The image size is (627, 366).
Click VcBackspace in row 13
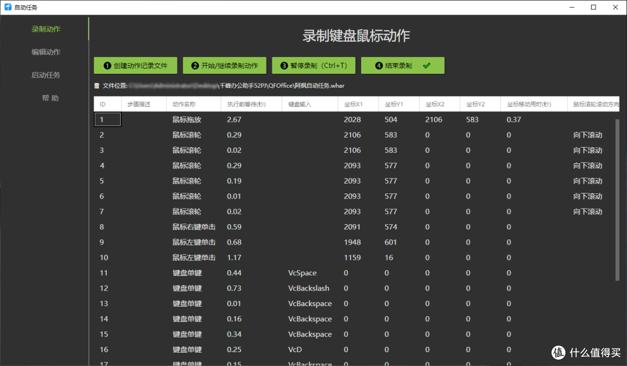[310, 304]
